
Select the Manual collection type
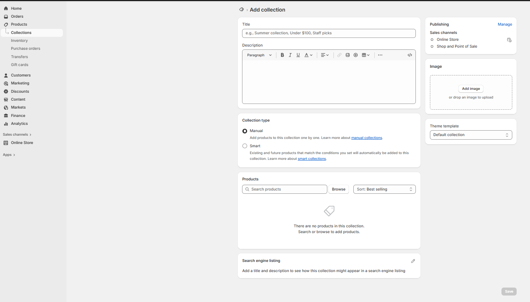[245, 131]
